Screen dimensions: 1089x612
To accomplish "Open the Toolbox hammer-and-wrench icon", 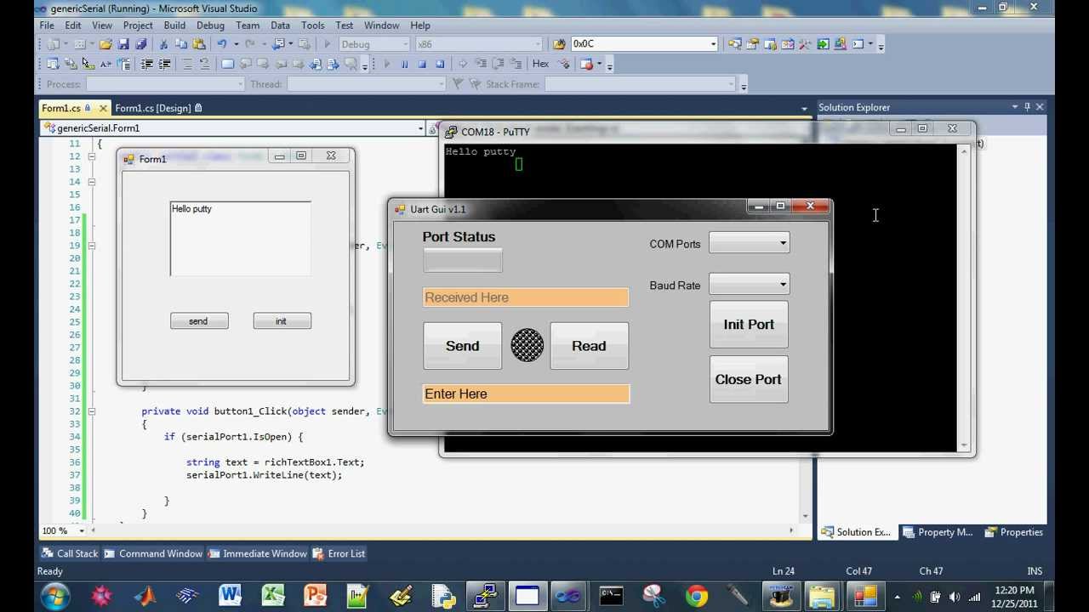I will click(x=805, y=44).
